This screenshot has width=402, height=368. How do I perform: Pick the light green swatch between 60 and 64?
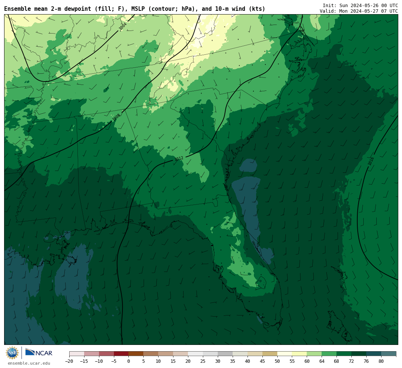tap(314, 353)
